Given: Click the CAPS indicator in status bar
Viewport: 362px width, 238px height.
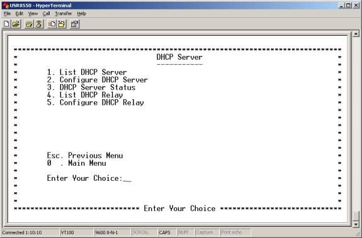Looking at the screenshot, I should click(165, 232).
